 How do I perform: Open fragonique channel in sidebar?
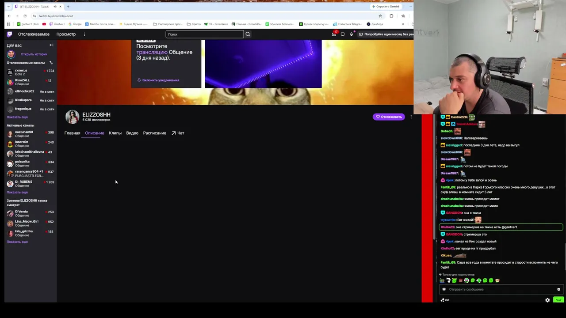[31, 109]
